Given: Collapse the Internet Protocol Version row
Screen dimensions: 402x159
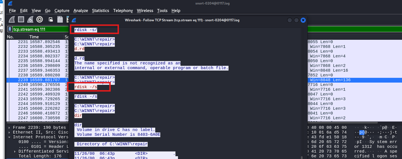Looking at the screenshot, I should [10, 137].
